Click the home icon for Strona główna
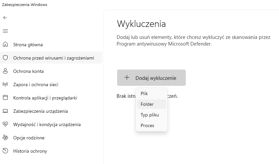Screen dimensions: 279x164 pyautogui.click(x=5, y=45)
